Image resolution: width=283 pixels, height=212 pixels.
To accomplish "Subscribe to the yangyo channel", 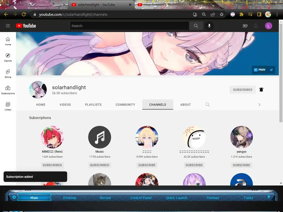I will (242, 165).
